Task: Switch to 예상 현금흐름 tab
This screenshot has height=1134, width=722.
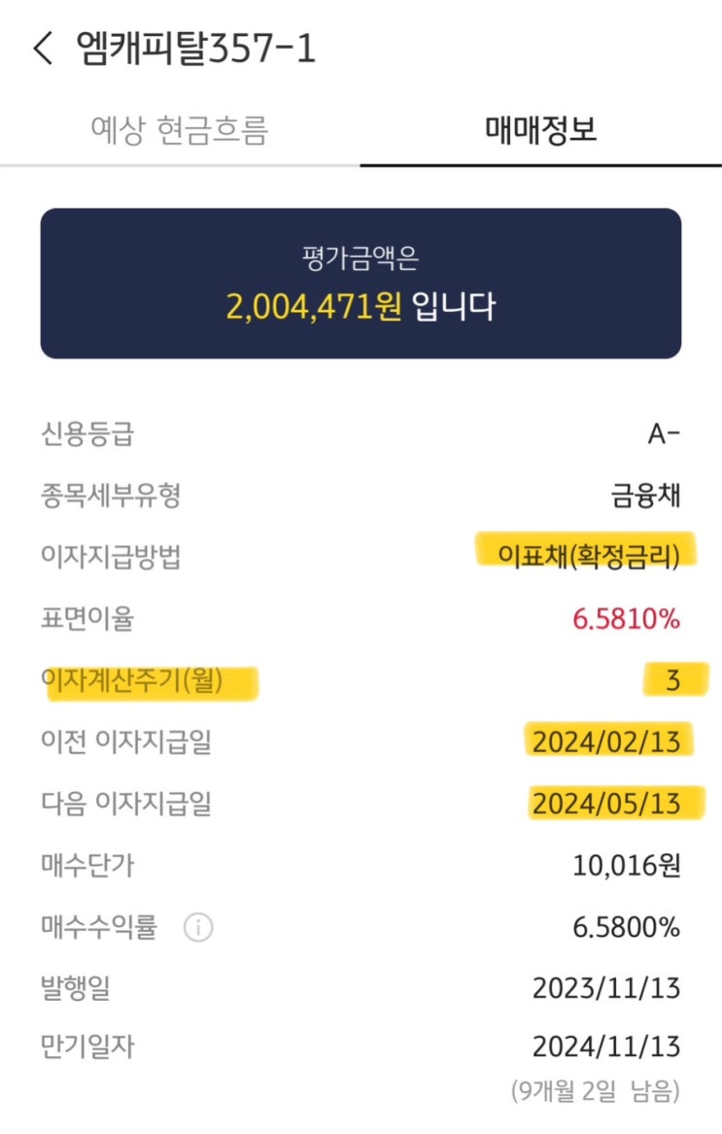Action: (180, 130)
